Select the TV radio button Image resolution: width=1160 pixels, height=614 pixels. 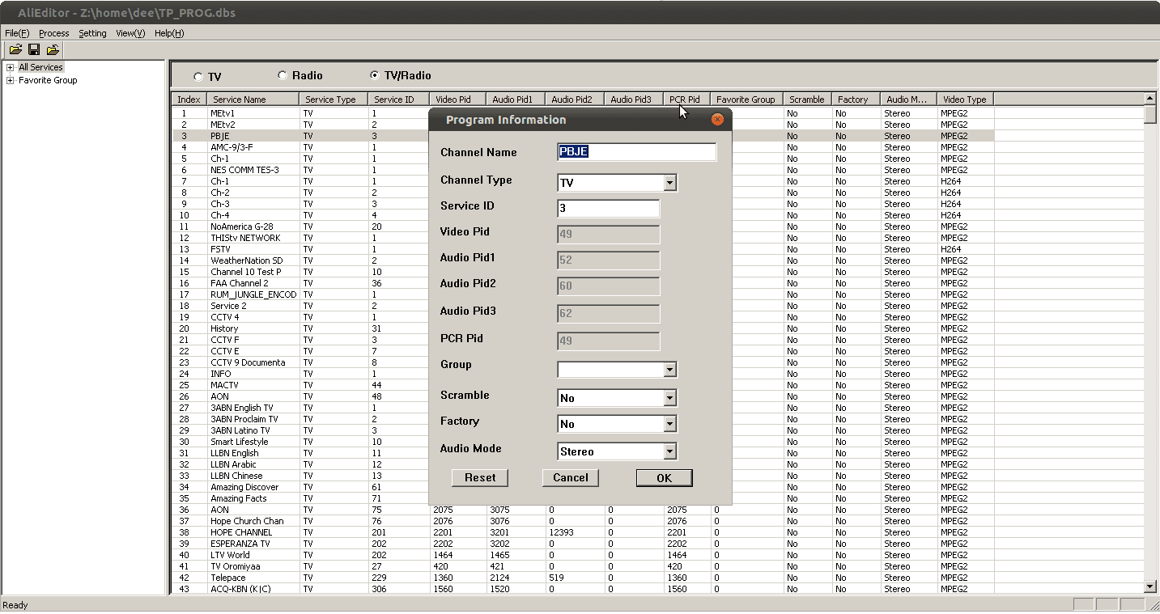[198, 77]
